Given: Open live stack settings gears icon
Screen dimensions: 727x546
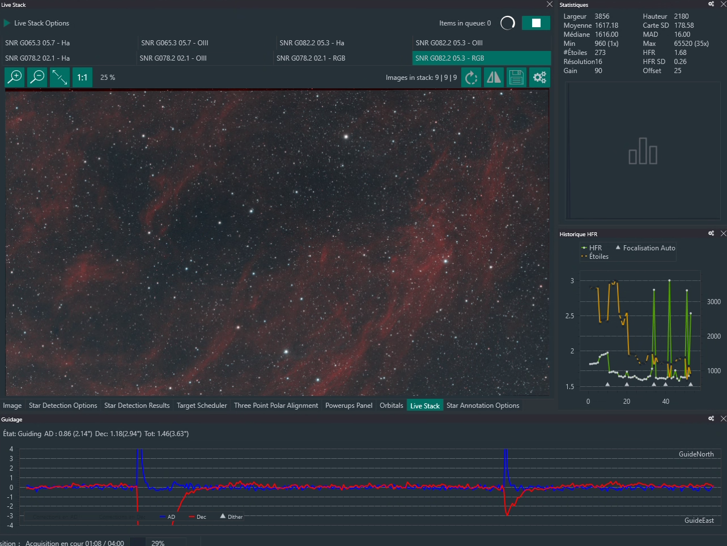Looking at the screenshot, I should coord(539,77).
